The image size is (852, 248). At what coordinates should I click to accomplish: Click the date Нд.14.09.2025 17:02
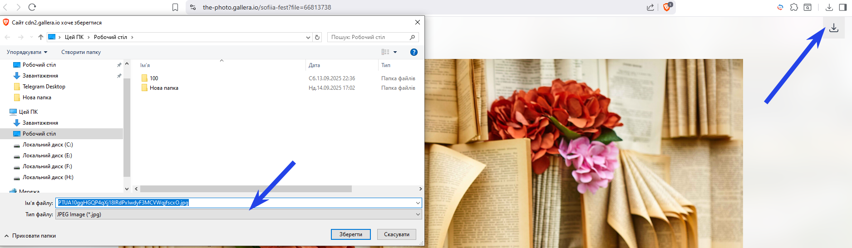(x=332, y=88)
